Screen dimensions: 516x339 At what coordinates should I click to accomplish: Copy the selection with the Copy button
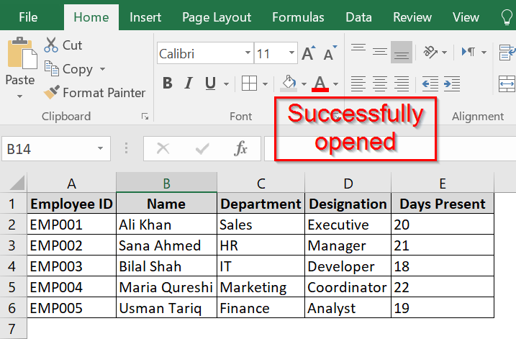tap(69, 69)
